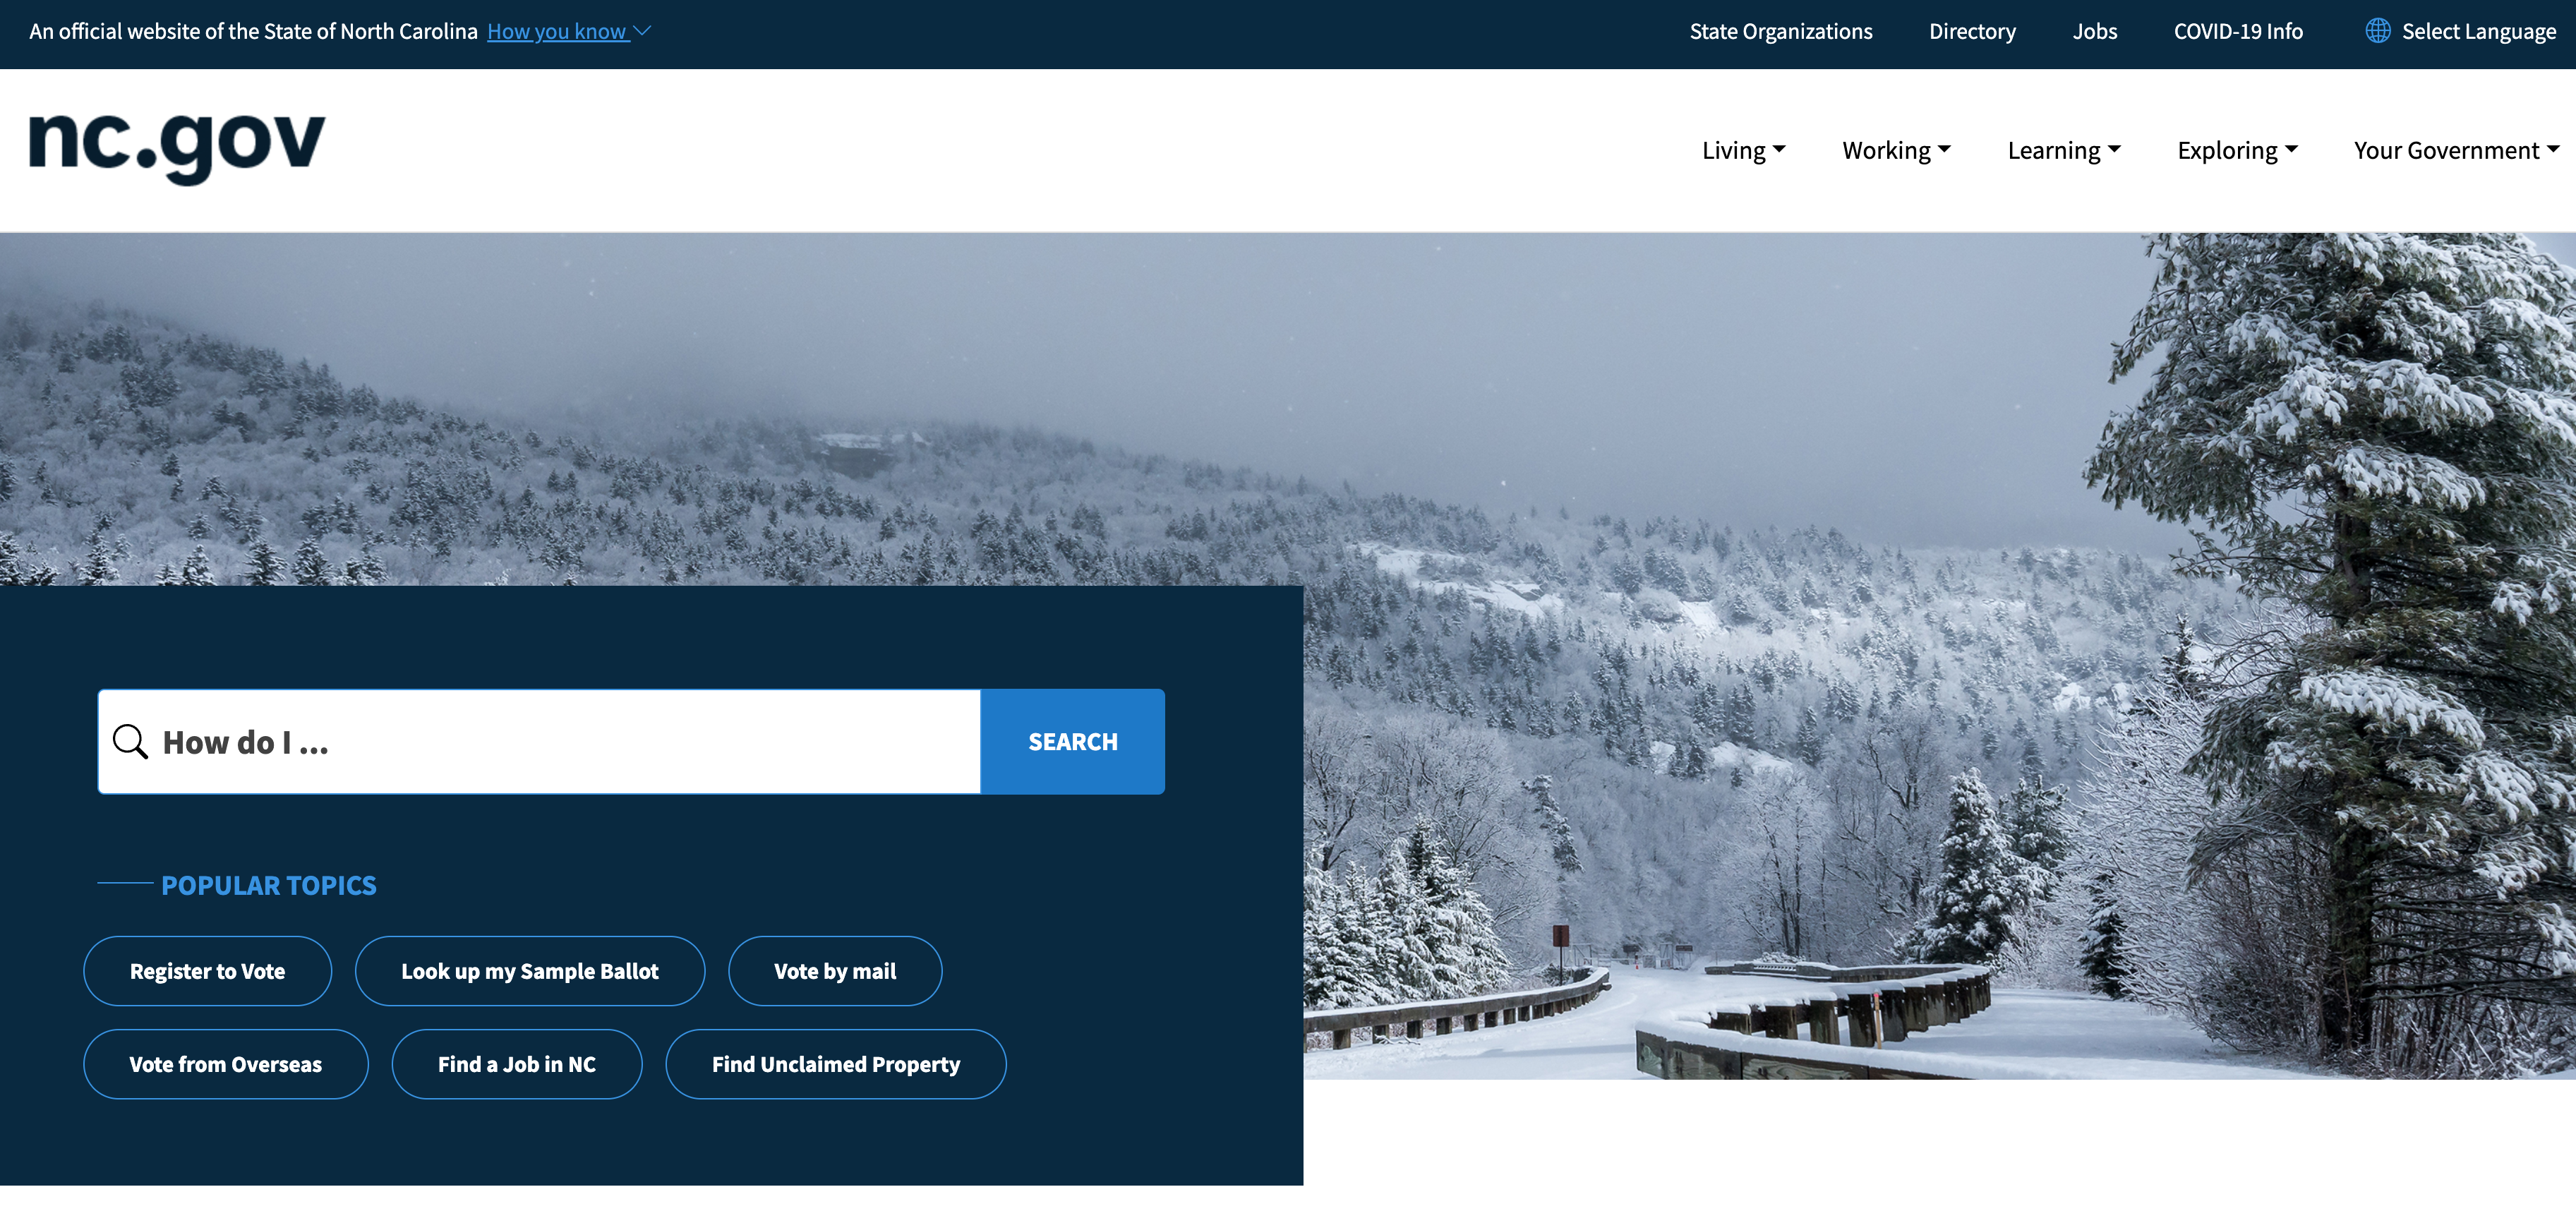This screenshot has height=1211, width=2576.
Task: Select the Living menu item
Action: [x=1745, y=150]
